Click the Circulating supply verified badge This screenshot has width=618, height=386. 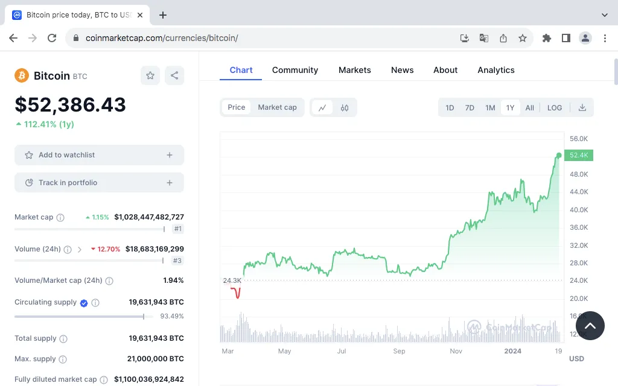click(x=84, y=303)
